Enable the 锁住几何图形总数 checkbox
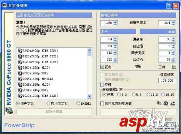The height and width of the screenshot is (134, 181). click(102, 103)
